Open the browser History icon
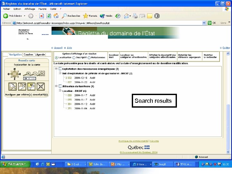The image size is (232, 174). click(x=118, y=16)
